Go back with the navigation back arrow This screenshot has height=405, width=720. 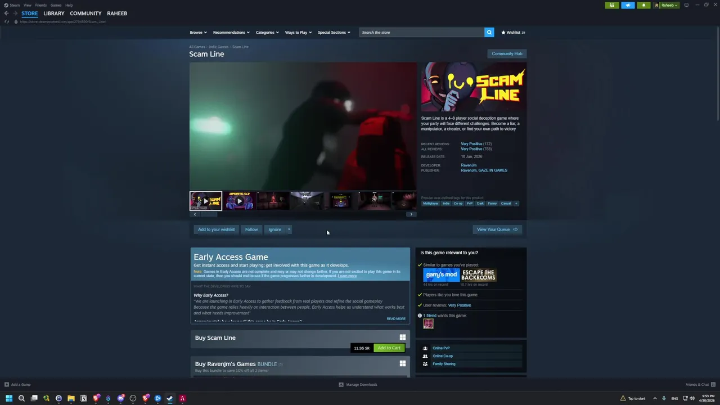6,13
